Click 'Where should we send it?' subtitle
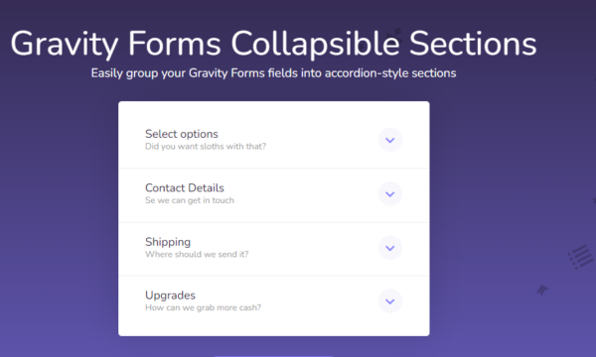The width and height of the screenshot is (596, 357). (197, 254)
